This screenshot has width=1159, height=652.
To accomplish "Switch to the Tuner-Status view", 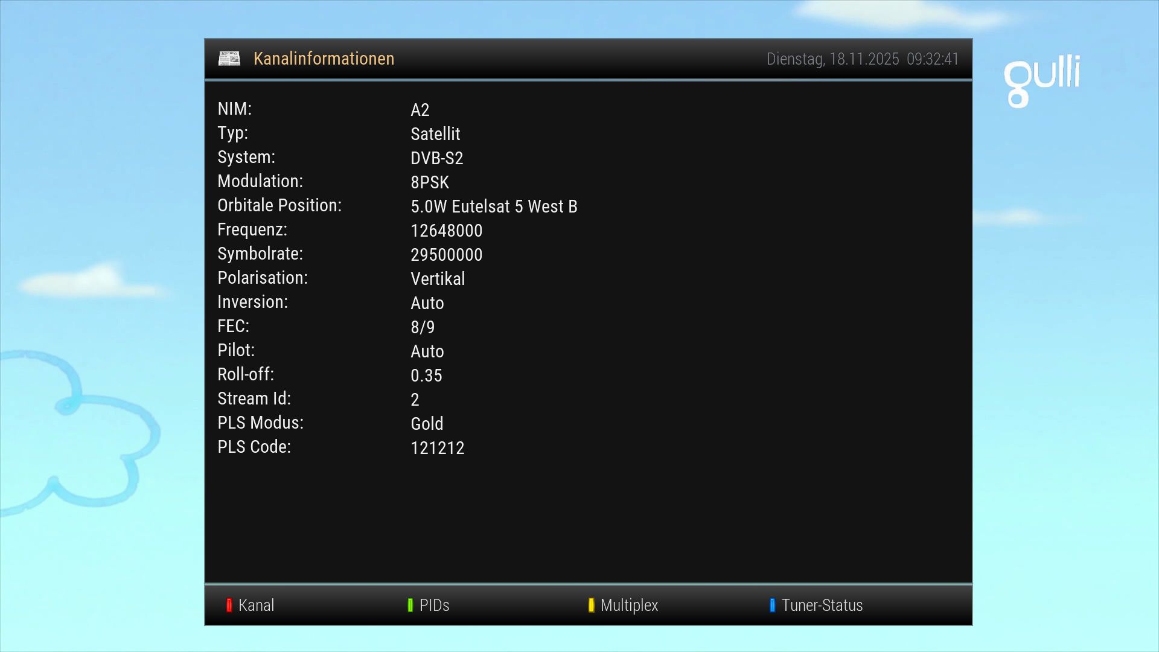I will (816, 605).
